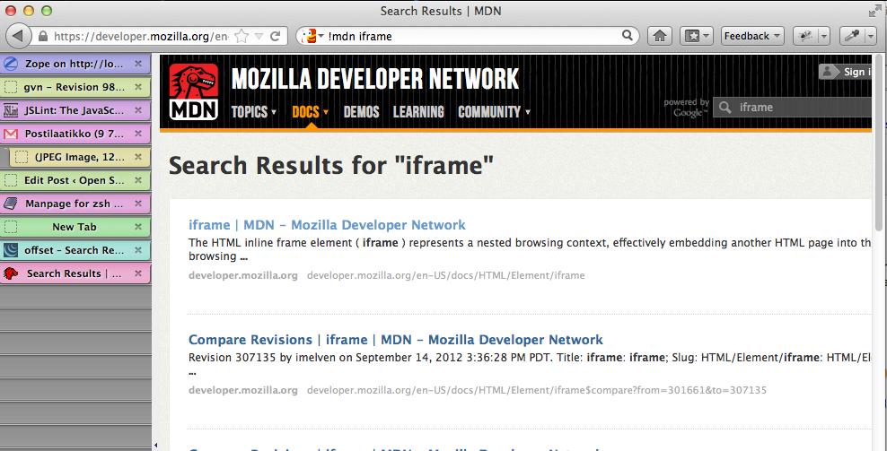Click the URL address field
This screenshot has width=887, height=451.
pyautogui.click(x=141, y=36)
